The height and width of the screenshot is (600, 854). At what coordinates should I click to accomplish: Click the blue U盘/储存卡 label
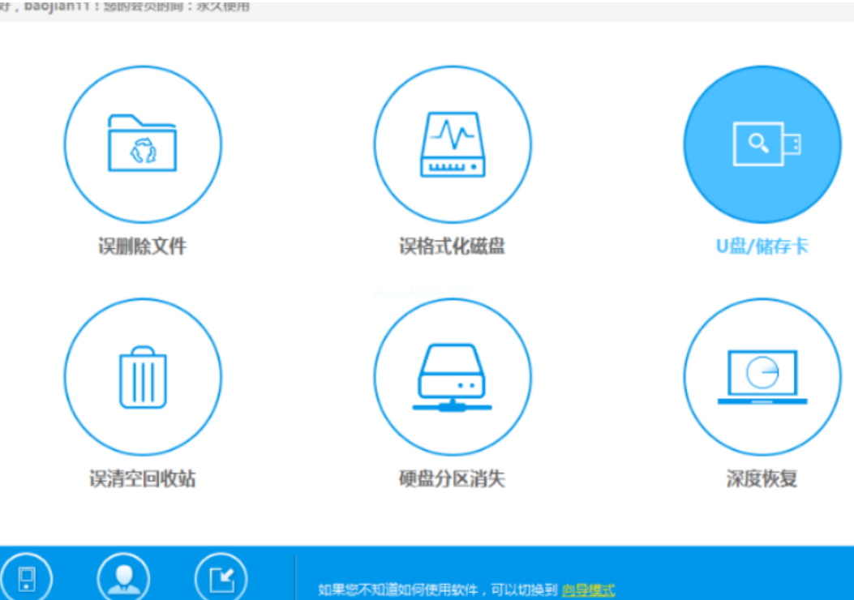(762, 246)
